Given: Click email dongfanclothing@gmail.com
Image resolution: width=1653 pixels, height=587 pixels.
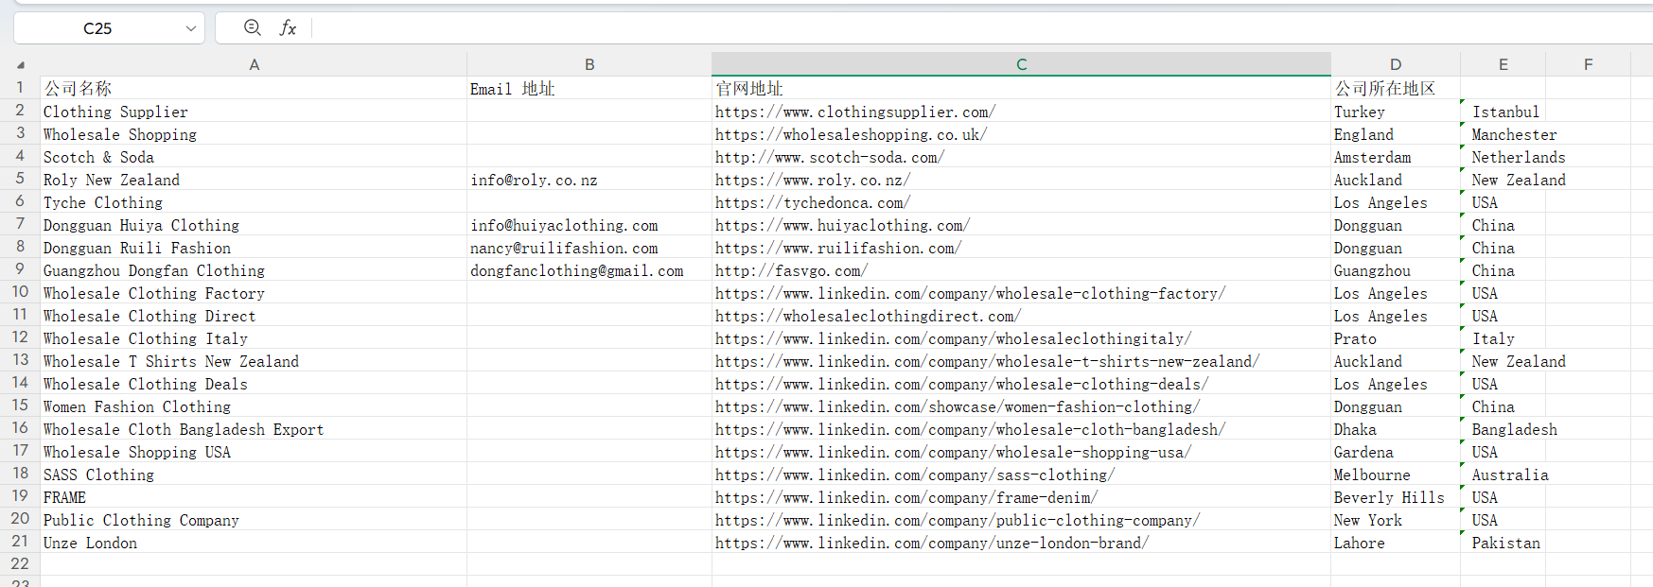Looking at the screenshot, I should point(589,270).
